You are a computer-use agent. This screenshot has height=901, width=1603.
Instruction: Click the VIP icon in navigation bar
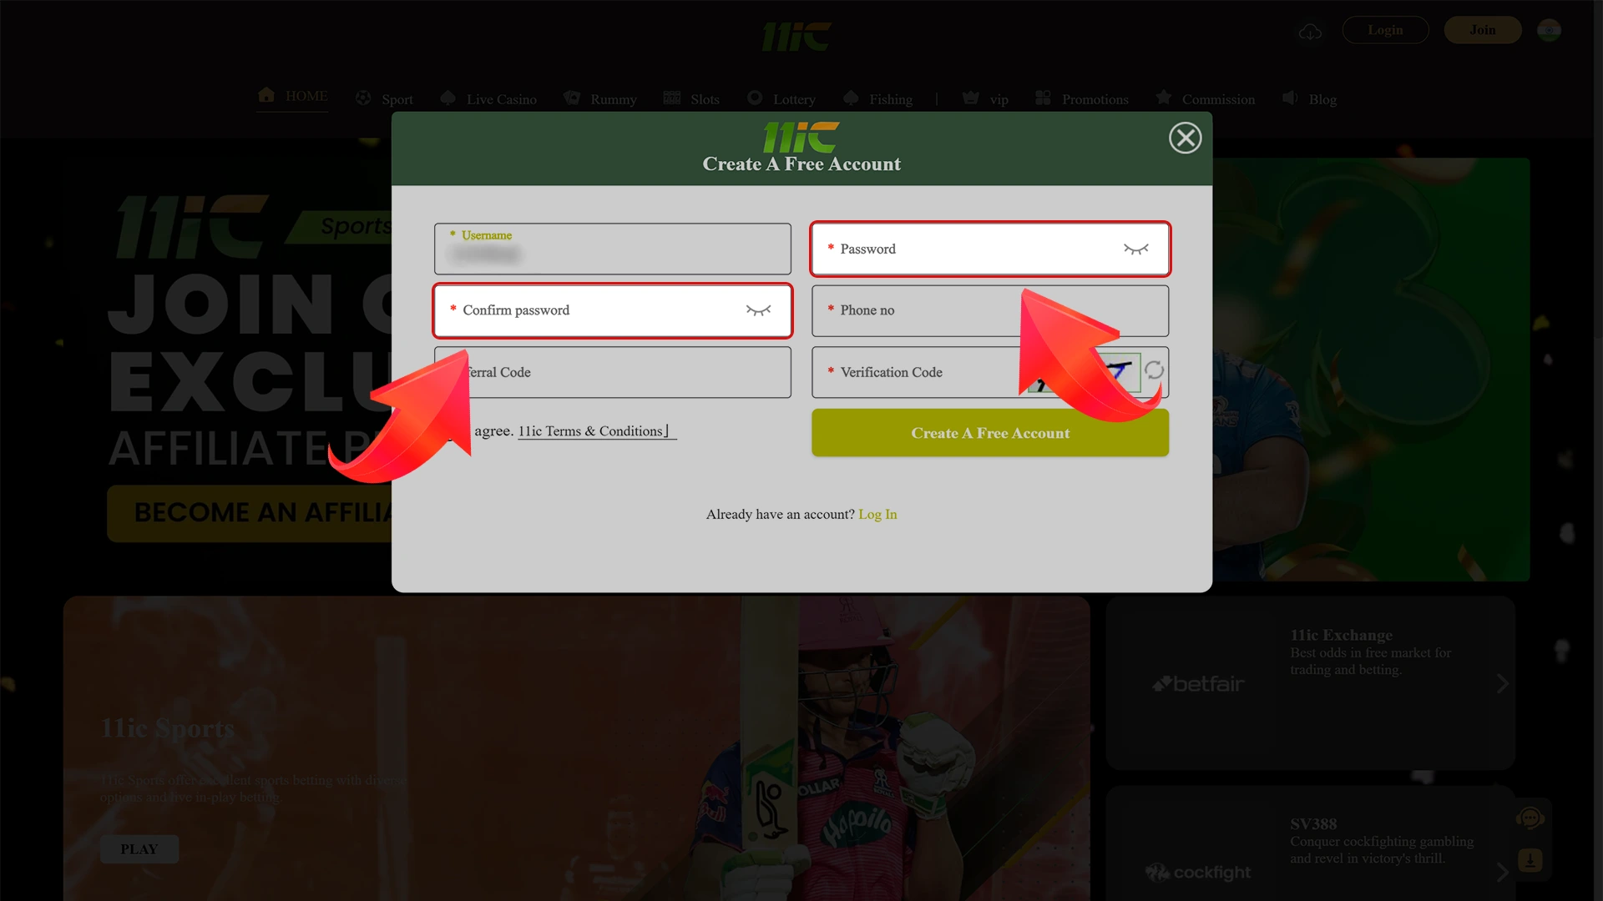(x=971, y=99)
